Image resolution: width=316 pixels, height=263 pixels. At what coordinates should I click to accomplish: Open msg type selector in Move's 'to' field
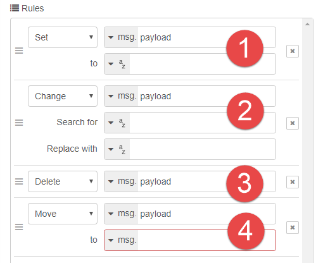coord(122,240)
